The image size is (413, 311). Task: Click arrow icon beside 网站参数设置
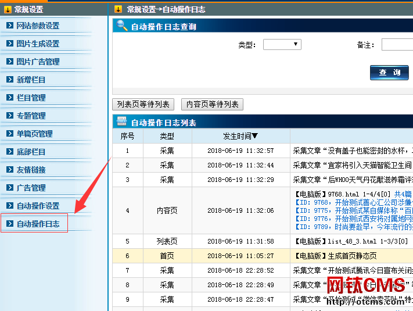click(x=10, y=26)
